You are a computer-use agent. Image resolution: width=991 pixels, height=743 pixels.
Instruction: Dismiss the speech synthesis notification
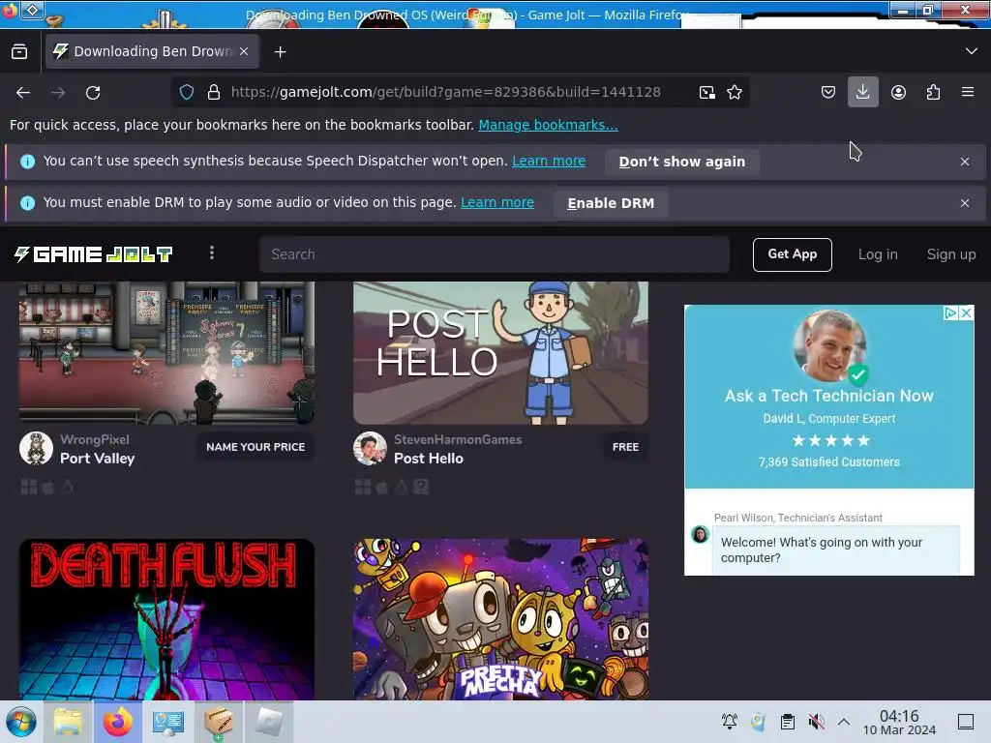click(x=965, y=162)
